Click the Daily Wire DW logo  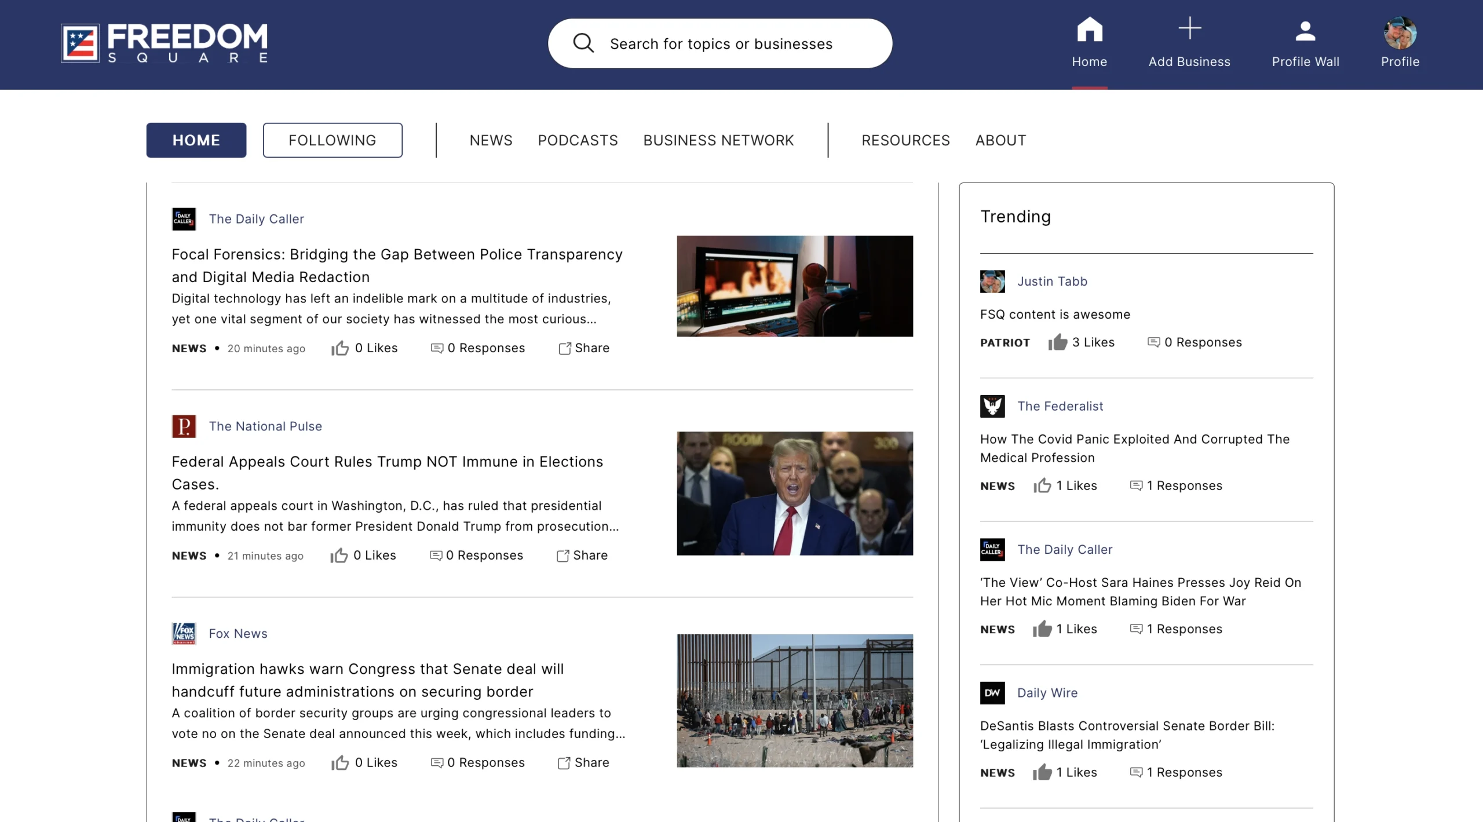[x=992, y=693]
